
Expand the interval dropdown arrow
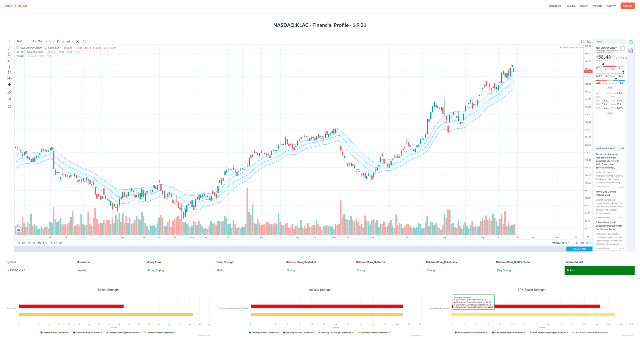(x=53, y=41)
